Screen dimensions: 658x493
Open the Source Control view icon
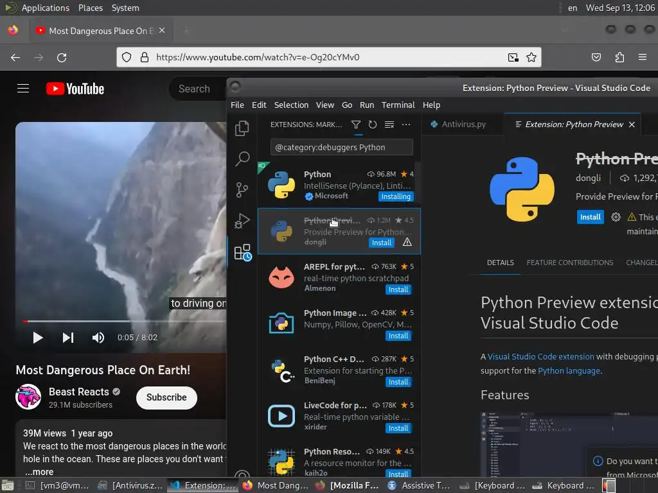tap(242, 190)
